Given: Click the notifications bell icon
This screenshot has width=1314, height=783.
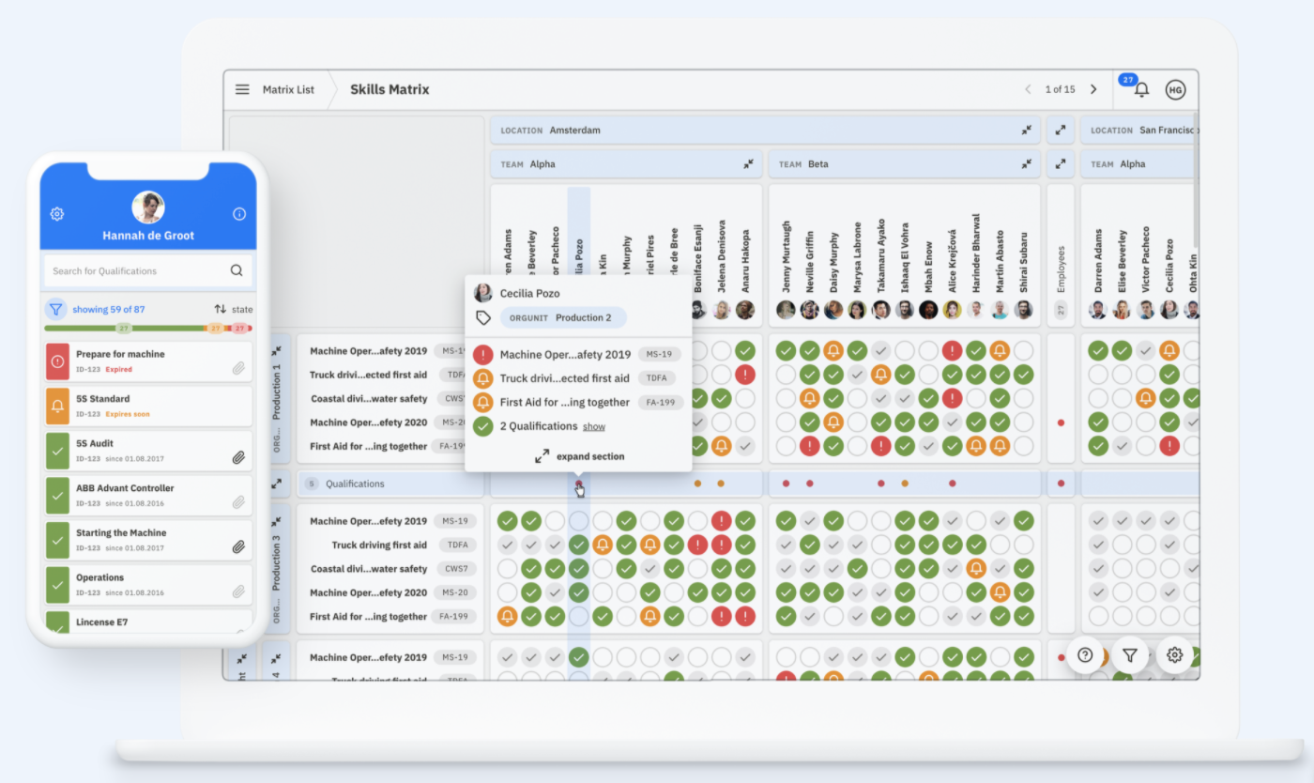Looking at the screenshot, I should (1141, 90).
